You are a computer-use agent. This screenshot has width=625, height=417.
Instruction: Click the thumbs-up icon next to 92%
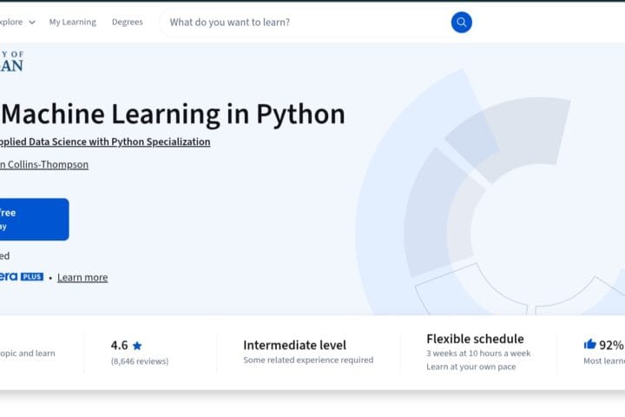click(x=589, y=344)
